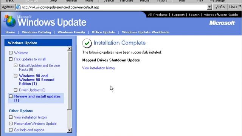Screen dimensions: 242x136
Task: Open Driver Updates (0) category
Action: (32, 90)
